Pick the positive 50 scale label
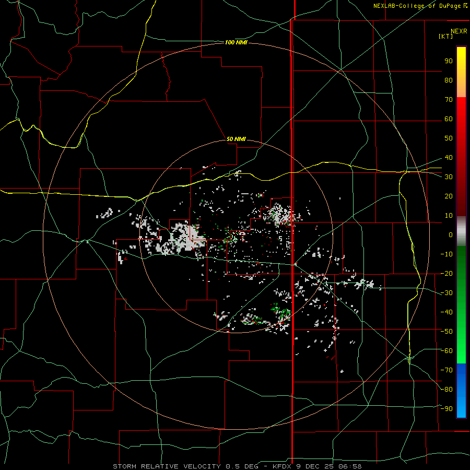The image size is (470, 470). [x=449, y=138]
